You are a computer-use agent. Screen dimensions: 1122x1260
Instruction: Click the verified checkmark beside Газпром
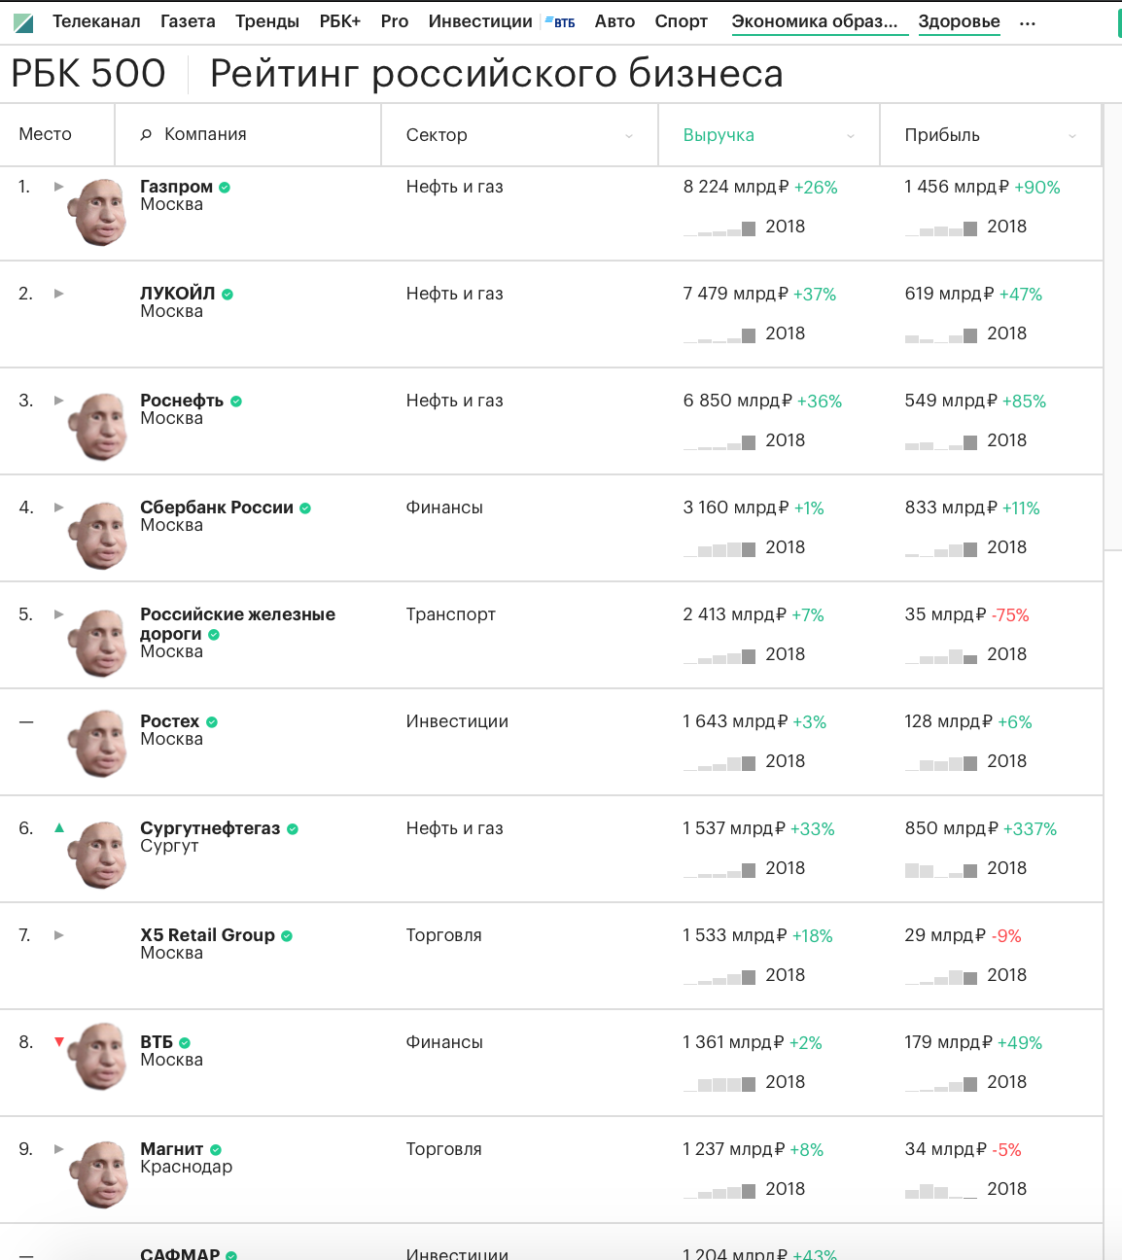pyautogui.click(x=225, y=188)
